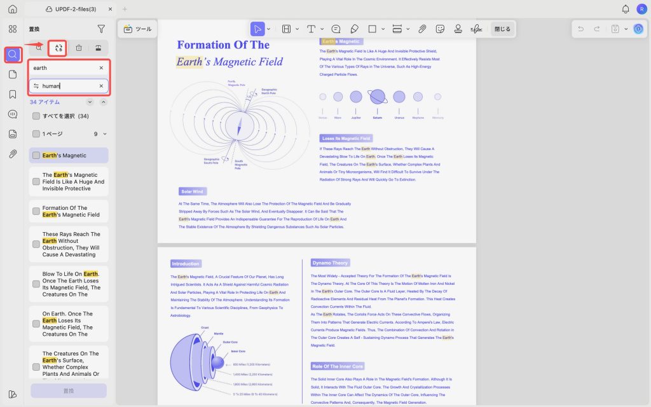Open the sticker tool

coord(440,29)
